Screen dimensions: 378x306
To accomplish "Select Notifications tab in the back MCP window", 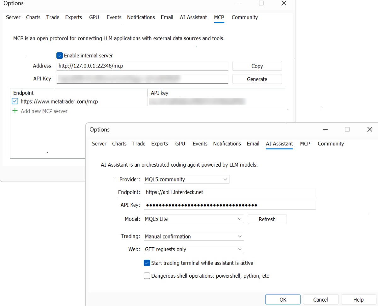I will tap(141, 17).
